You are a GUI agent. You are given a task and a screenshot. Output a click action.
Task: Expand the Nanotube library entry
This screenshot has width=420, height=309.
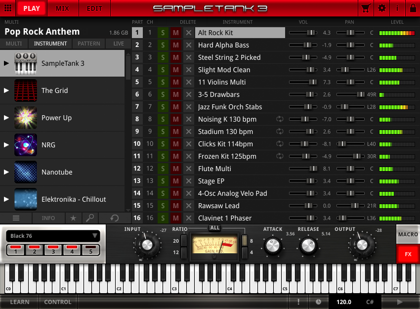click(6, 172)
